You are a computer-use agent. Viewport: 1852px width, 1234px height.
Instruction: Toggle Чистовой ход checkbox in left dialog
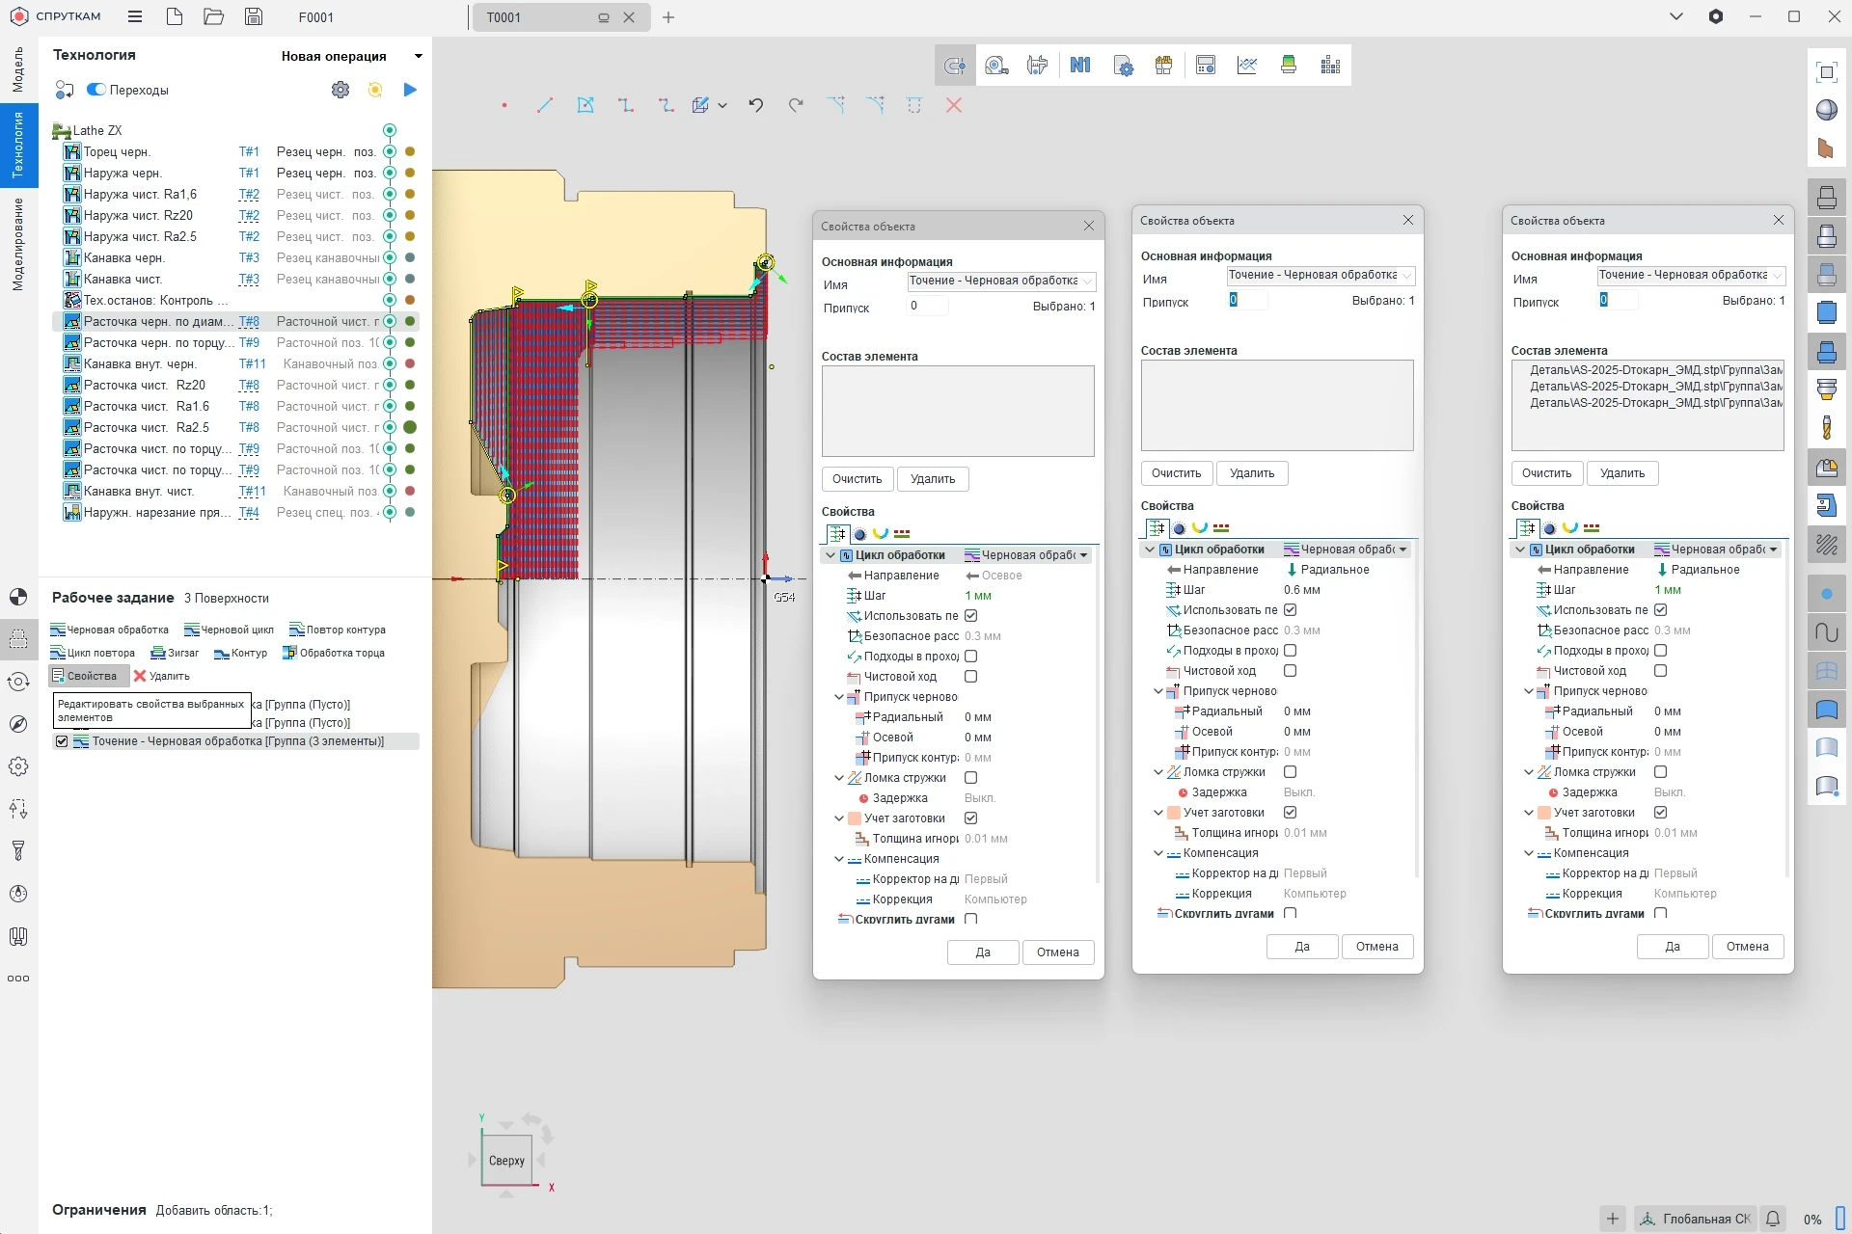(x=971, y=677)
